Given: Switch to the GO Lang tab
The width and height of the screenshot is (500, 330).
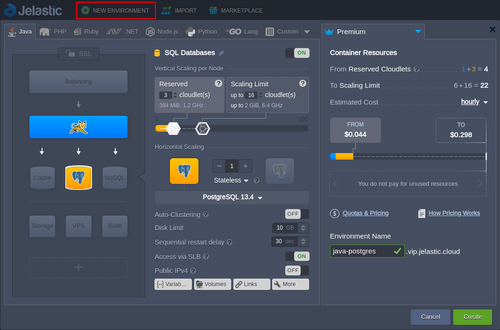Looking at the screenshot, I should (241, 32).
